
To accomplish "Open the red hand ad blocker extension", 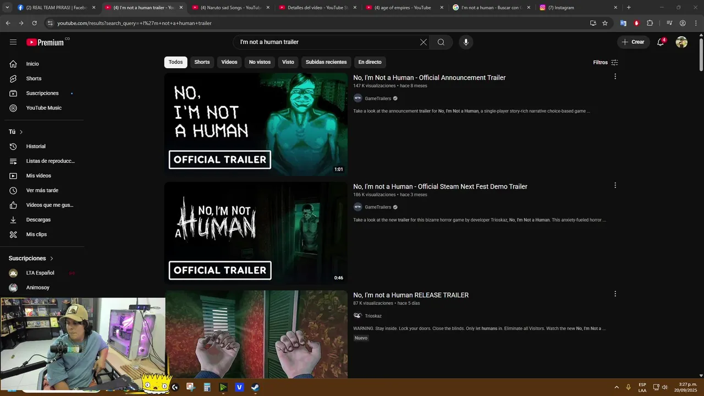I will pyautogui.click(x=636, y=23).
